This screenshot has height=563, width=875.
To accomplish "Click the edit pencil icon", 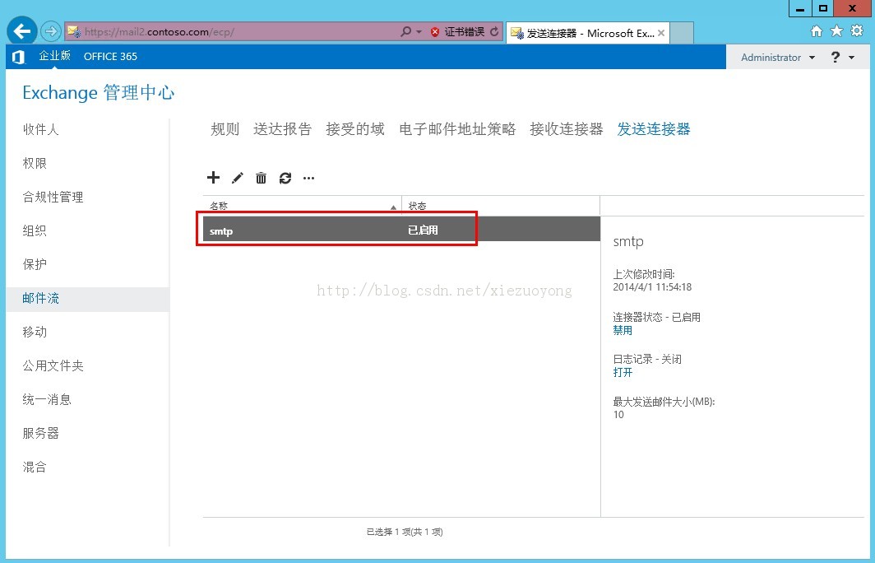I will click(238, 178).
